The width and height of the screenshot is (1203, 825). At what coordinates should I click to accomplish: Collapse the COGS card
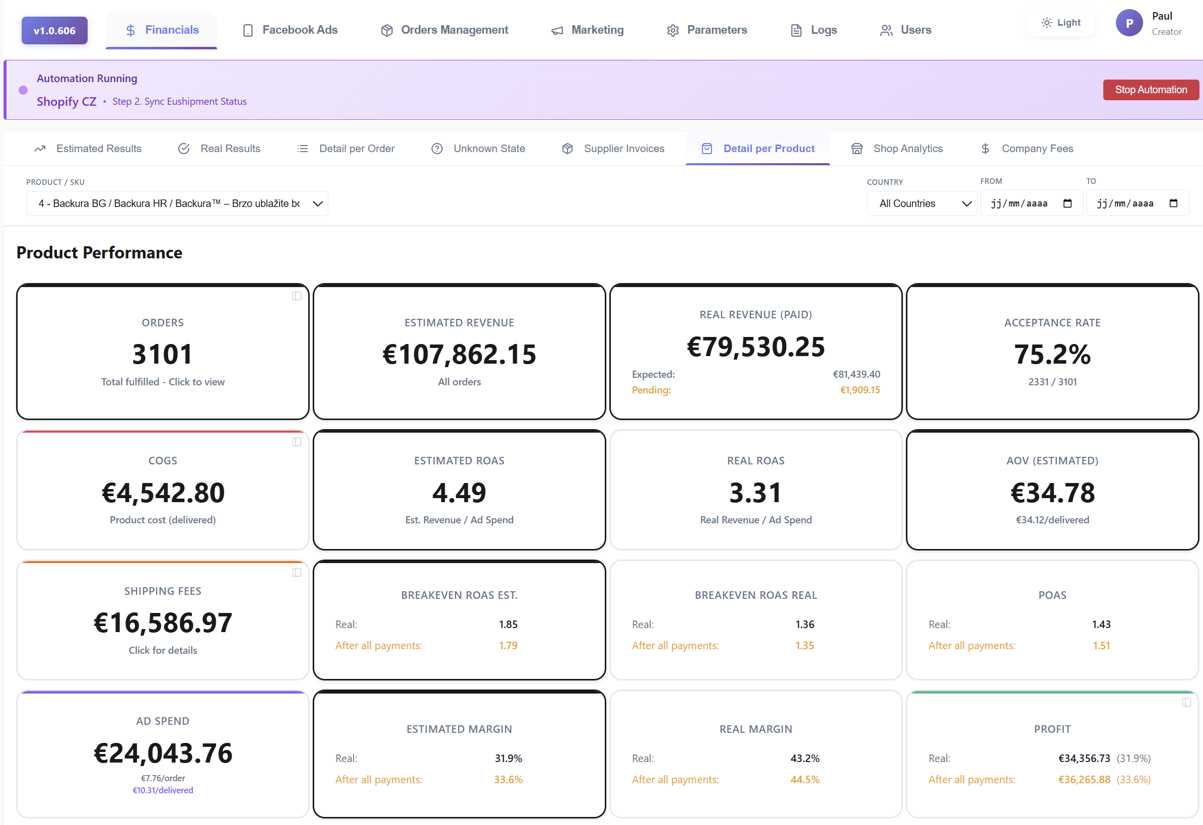(297, 442)
